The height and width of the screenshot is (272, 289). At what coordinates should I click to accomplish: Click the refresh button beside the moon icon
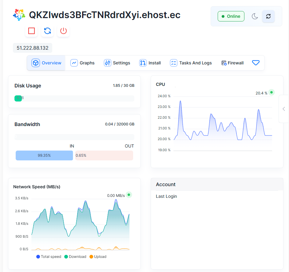point(268,16)
